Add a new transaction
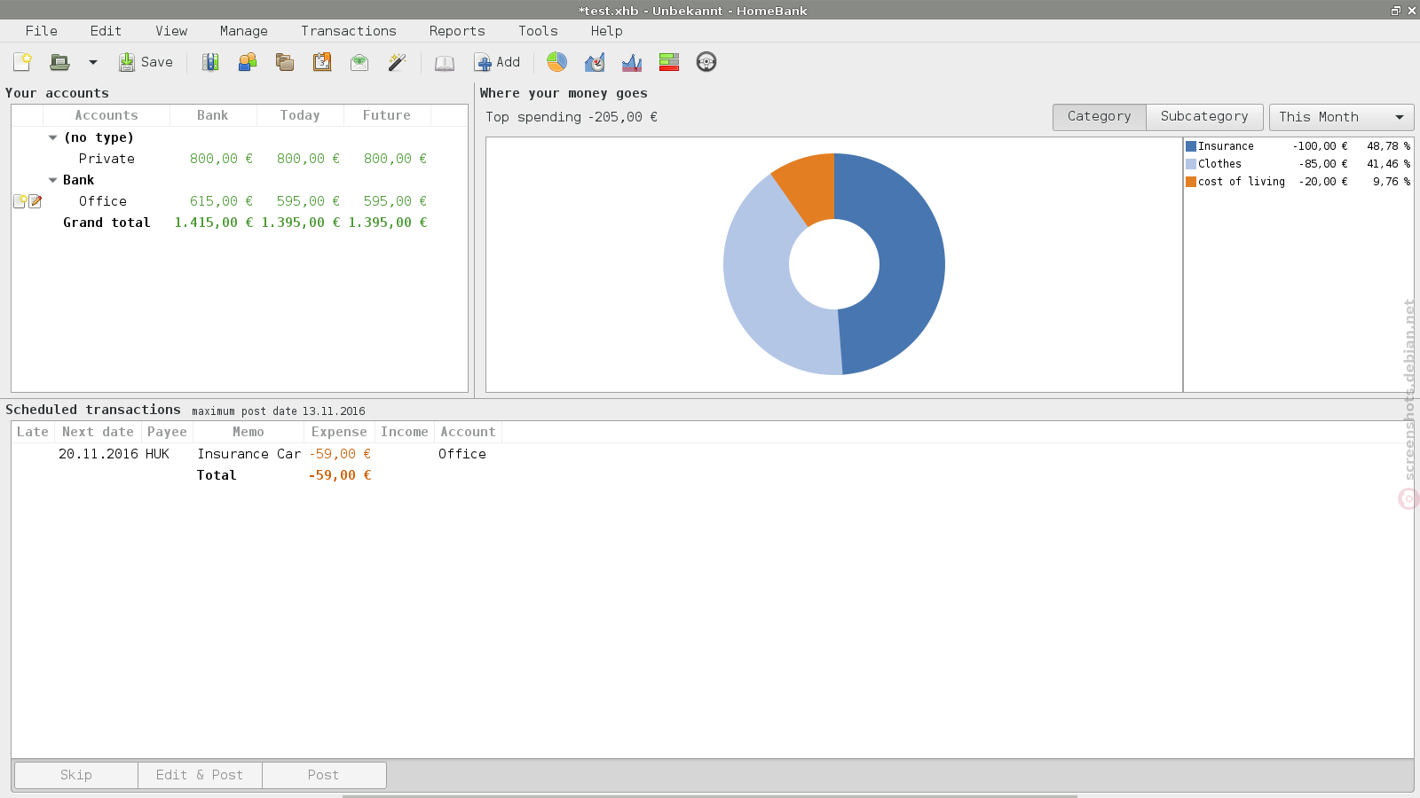Viewport: 1420px width, 798px height. pyautogui.click(x=497, y=62)
